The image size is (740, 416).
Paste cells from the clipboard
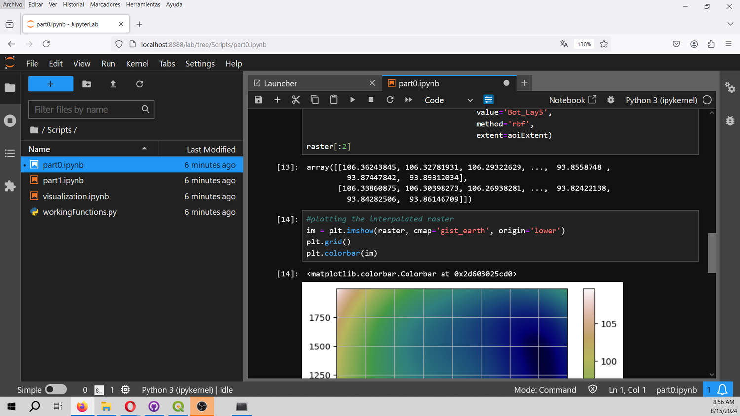point(333,99)
